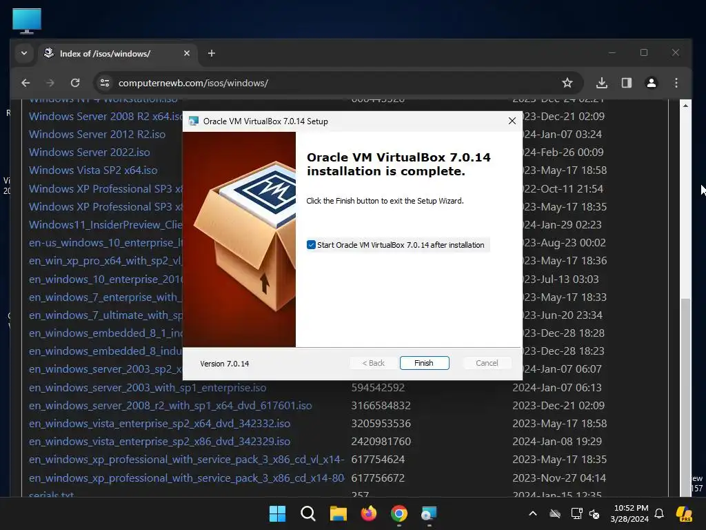Open Chrome three-dot menu
This screenshot has width=706, height=530.
pos(676,83)
